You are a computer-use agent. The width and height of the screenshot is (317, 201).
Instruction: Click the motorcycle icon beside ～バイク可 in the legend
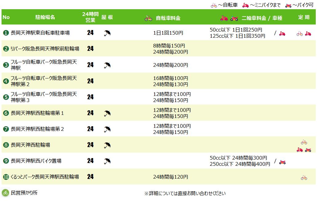288,5
